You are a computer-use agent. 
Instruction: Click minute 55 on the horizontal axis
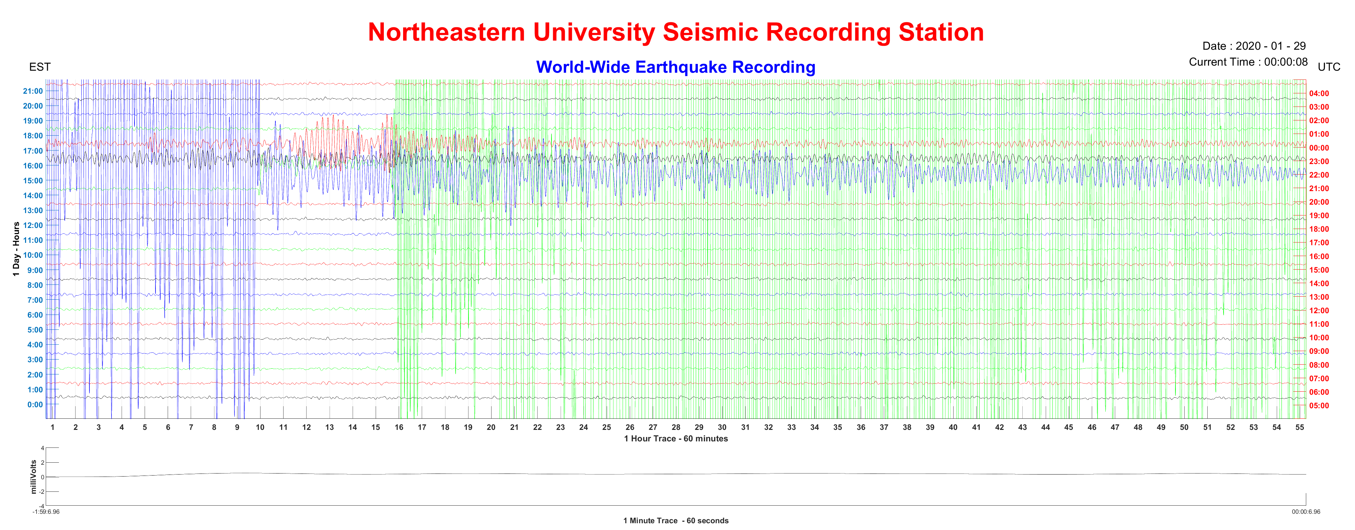pyautogui.click(x=1299, y=427)
